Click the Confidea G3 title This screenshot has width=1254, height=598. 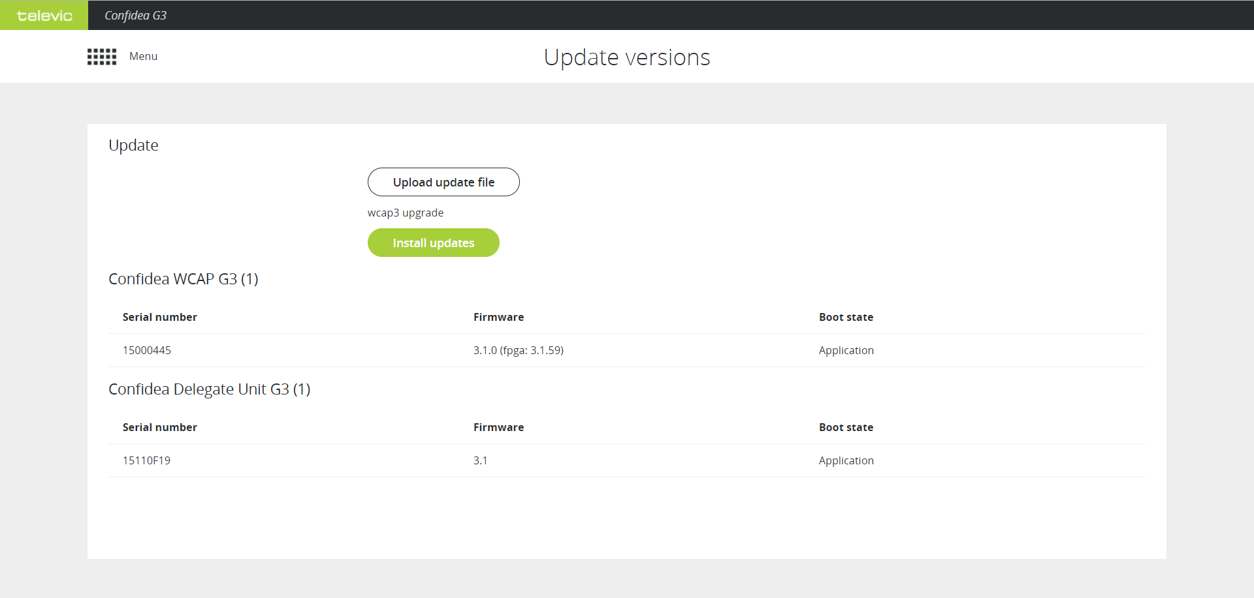(135, 16)
